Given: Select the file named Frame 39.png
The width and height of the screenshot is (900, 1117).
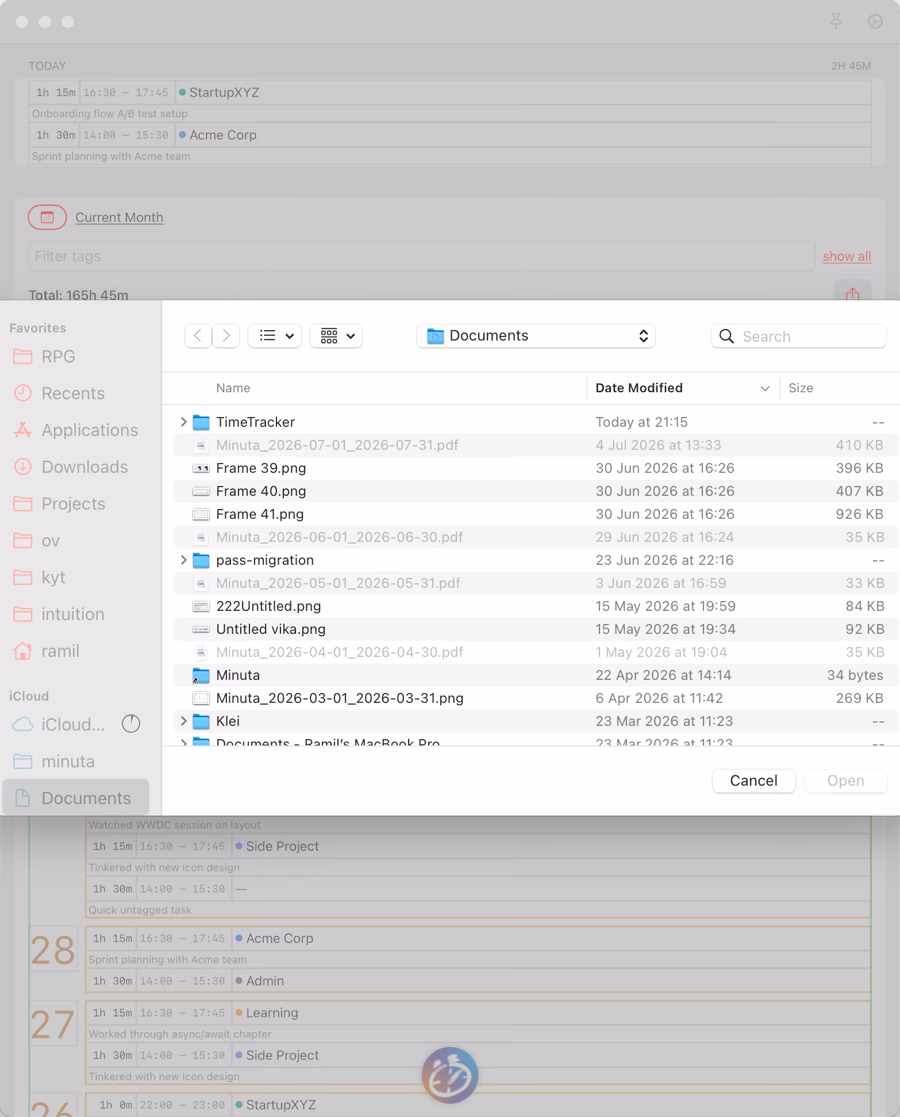Looking at the screenshot, I should point(261,468).
